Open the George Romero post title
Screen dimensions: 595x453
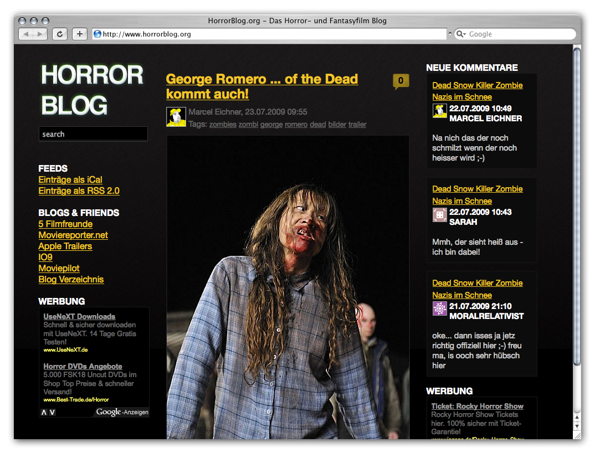click(x=262, y=86)
